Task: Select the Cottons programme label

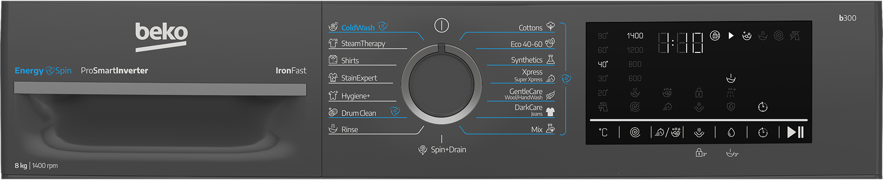Action: tap(530, 28)
